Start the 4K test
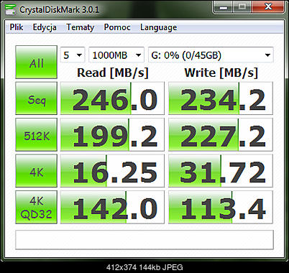The width and height of the screenshot is (289, 273). (37, 171)
